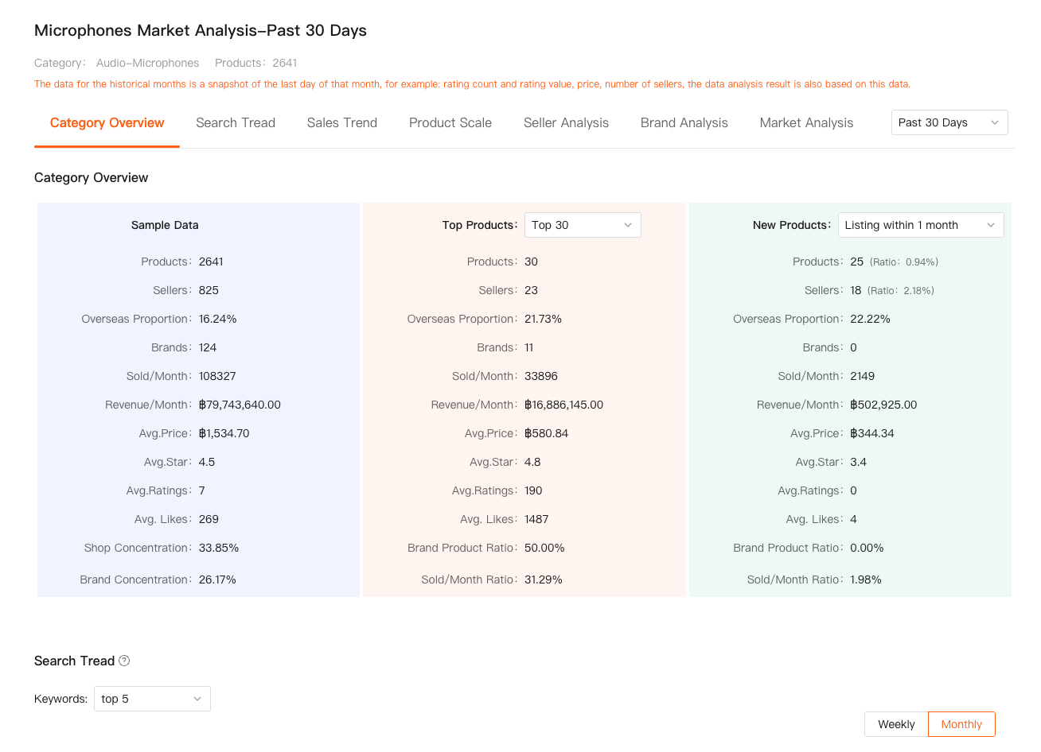Viewport: 1041px width, 752px height.
Task: Expand the Top Products Top 30 dropdown
Action: click(x=582, y=225)
